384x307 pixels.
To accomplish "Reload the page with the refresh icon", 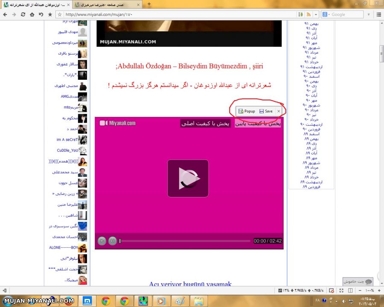I will pos(23,14).
